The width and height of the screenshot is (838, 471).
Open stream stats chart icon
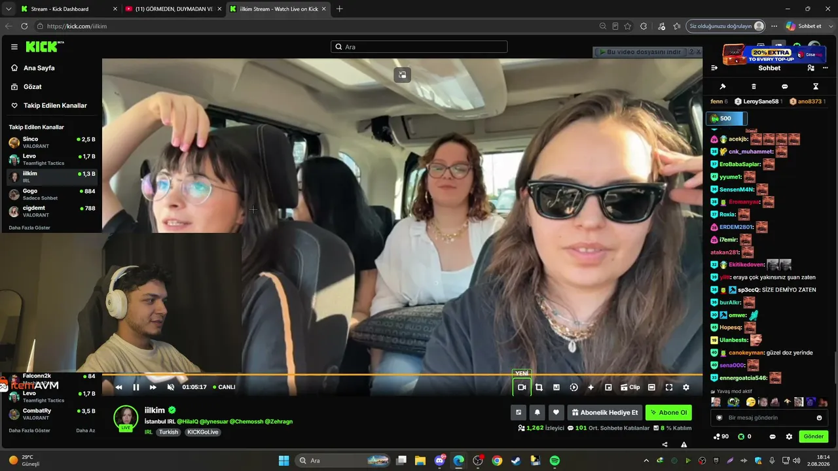click(x=556, y=387)
